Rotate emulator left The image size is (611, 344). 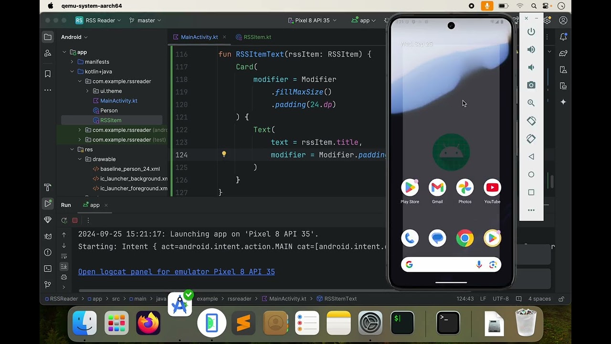point(531,121)
